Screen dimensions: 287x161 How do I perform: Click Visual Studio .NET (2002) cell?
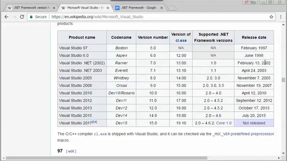tap(82, 63)
